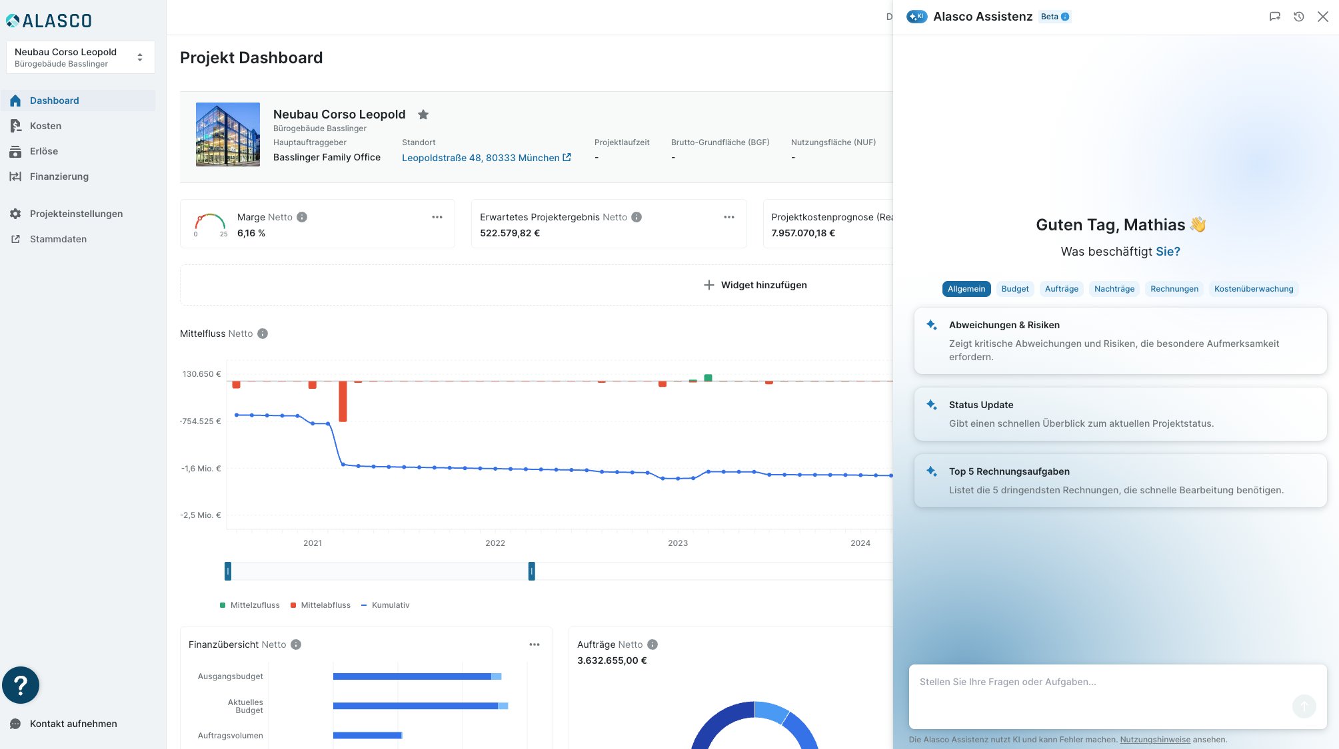
Task: Open the project selector Neubau Corso Leopold
Action: click(x=81, y=57)
